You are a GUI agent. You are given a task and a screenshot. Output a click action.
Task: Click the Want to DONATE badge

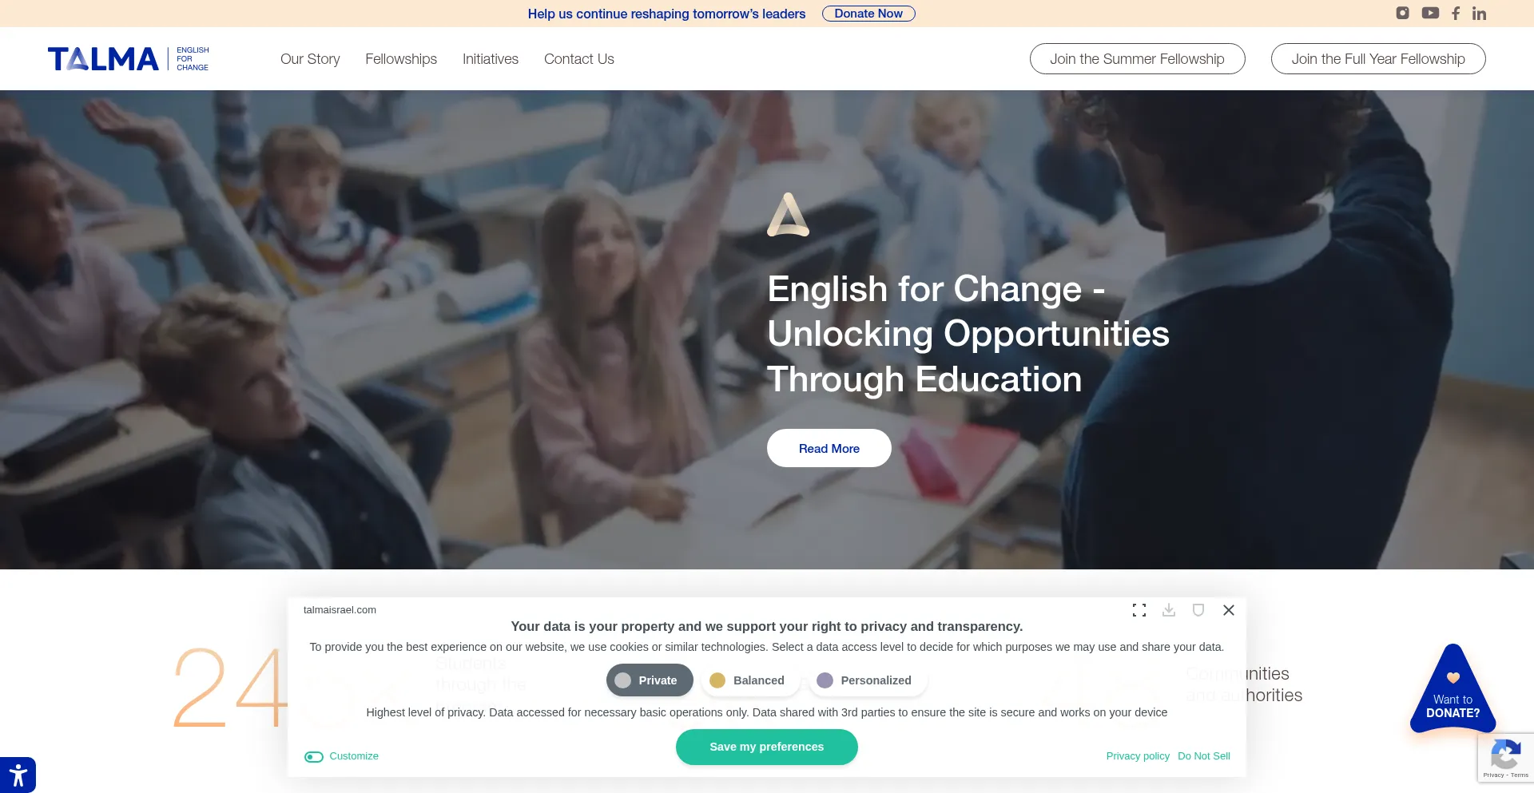tap(1453, 691)
